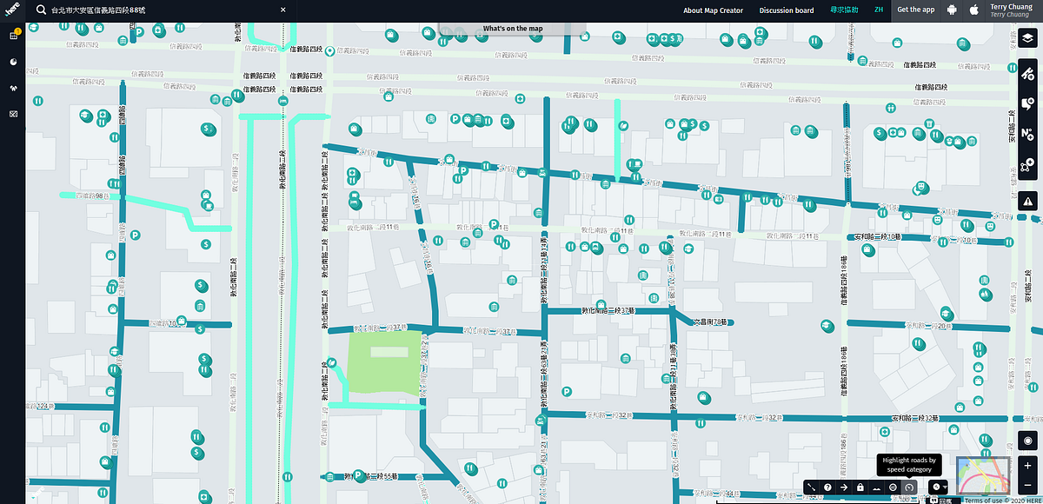Open the globe layer dropdown near minimap
The width and height of the screenshot is (1043, 504).
[x=939, y=487]
